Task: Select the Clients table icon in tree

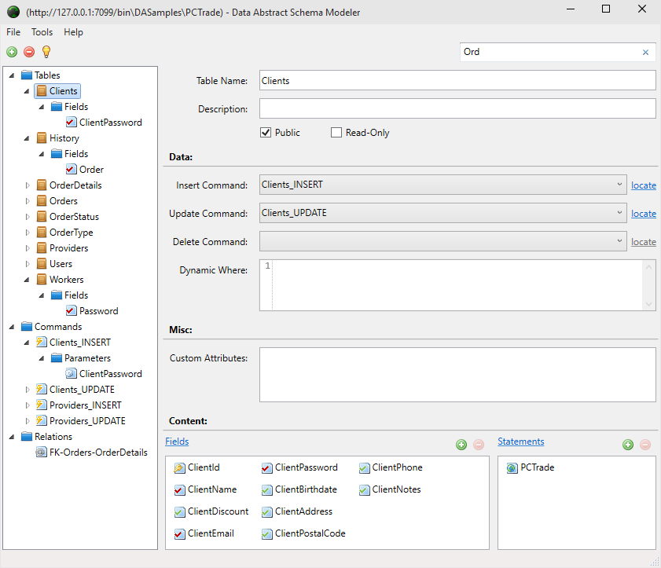Action: pyautogui.click(x=42, y=91)
